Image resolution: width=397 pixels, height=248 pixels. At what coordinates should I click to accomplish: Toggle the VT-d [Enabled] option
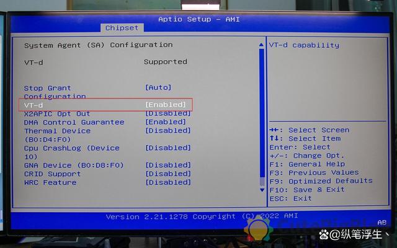click(166, 105)
